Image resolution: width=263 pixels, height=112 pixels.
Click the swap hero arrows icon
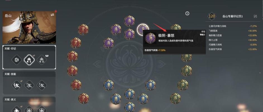52,15
